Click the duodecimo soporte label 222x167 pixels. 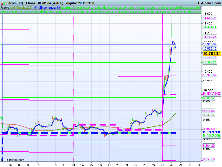tap(127, 12)
